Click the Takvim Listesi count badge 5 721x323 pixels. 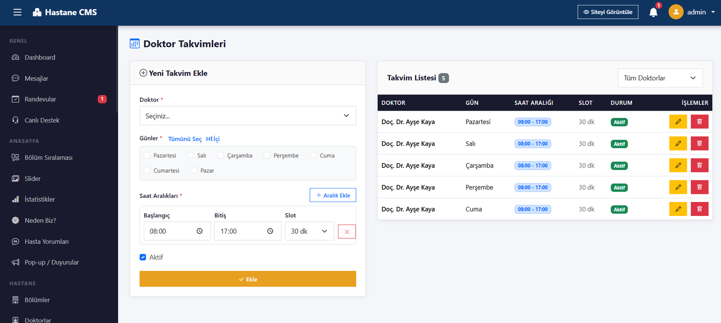click(443, 78)
